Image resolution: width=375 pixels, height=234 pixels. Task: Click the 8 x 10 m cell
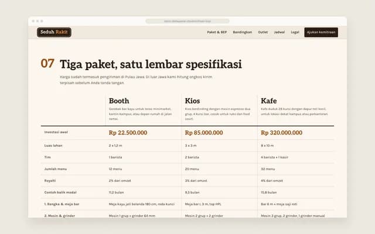point(267,146)
